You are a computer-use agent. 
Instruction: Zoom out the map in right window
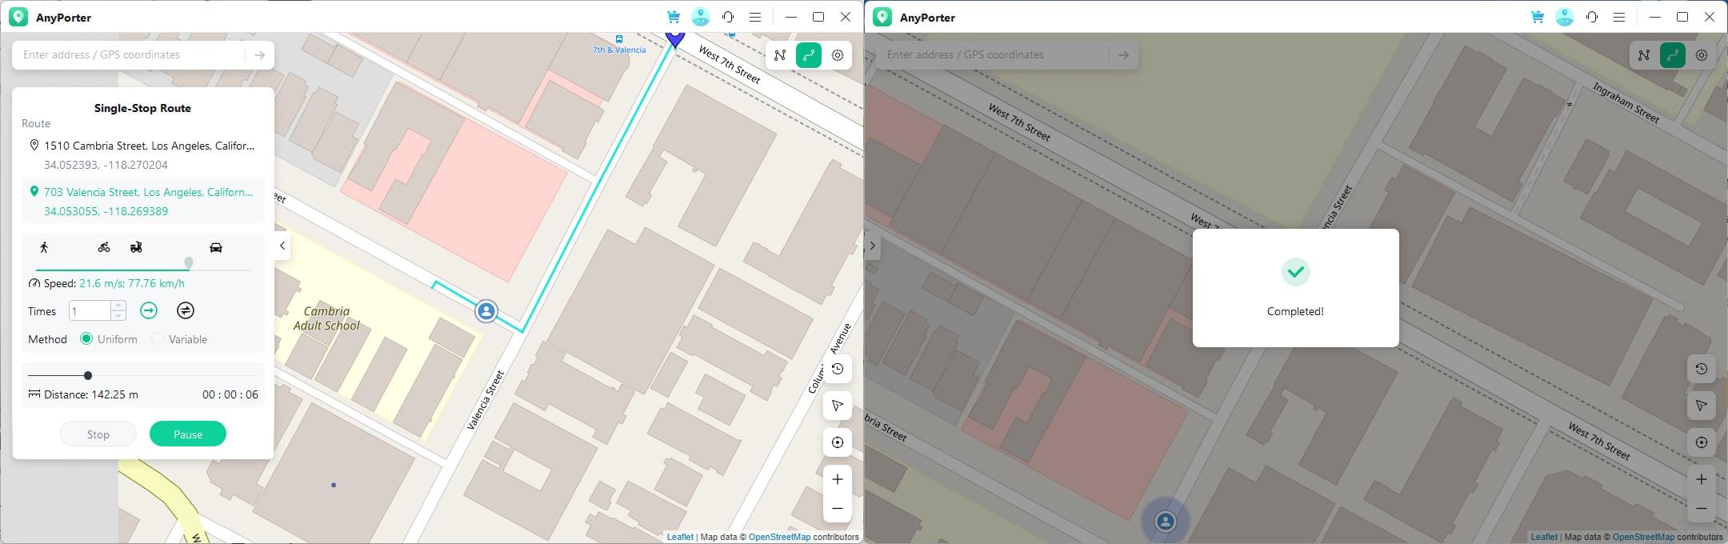(x=1702, y=509)
